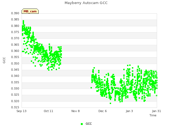
Task: Click the 0.330 y-axis value
Action: [15, 88]
